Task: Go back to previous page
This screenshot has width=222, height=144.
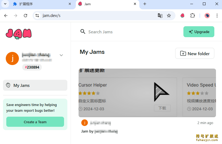Action: pos(6,16)
